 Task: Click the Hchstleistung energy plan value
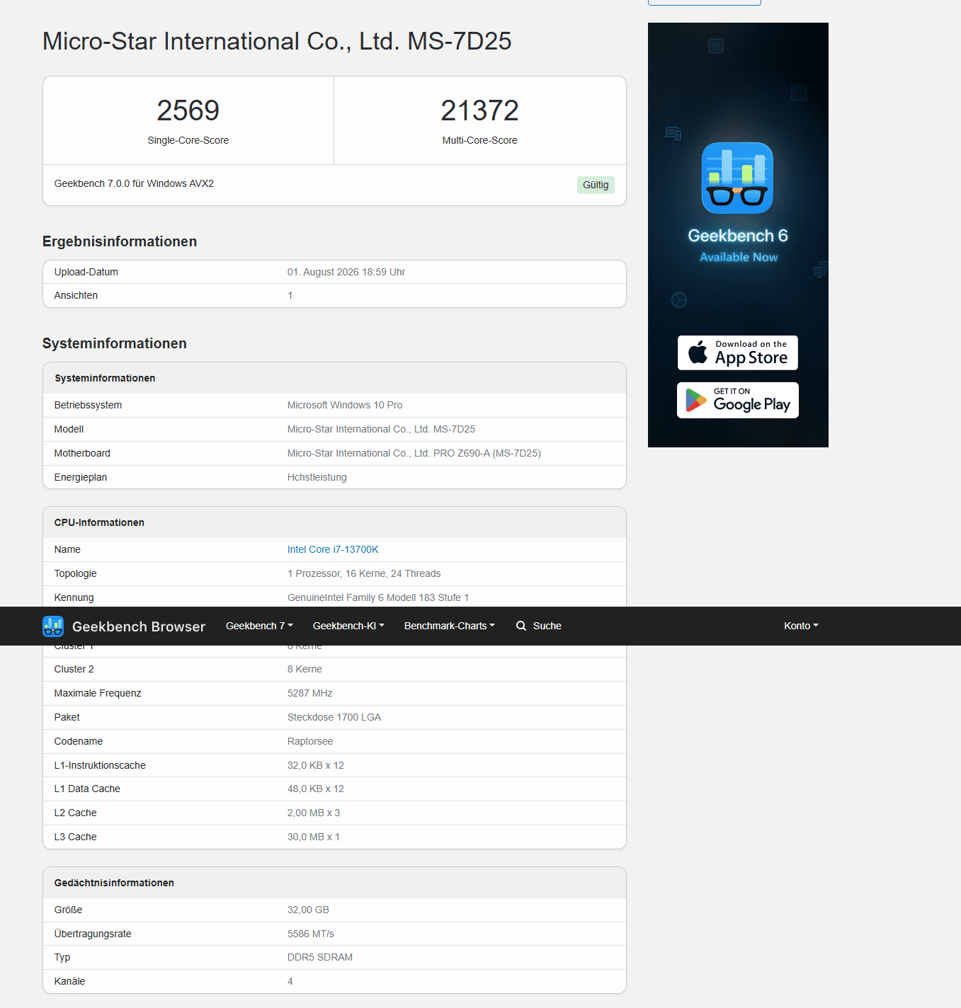pyautogui.click(x=317, y=477)
